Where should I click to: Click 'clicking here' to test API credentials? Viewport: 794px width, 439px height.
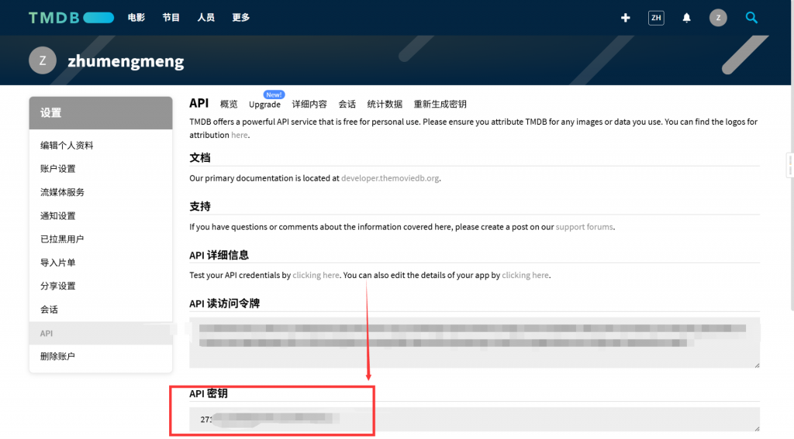pos(316,275)
